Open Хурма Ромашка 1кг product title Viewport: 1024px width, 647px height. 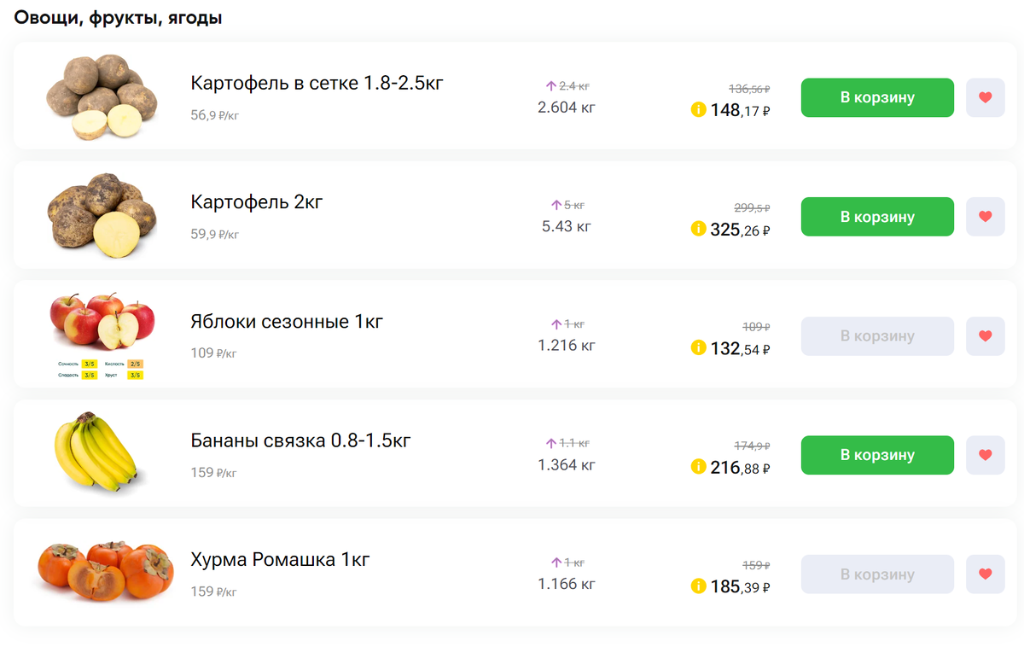pyautogui.click(x=280, y=561)
